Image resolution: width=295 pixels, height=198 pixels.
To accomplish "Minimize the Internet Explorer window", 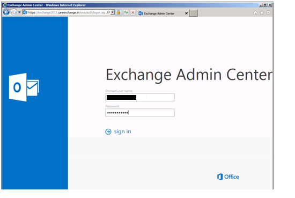I will 261,5.
